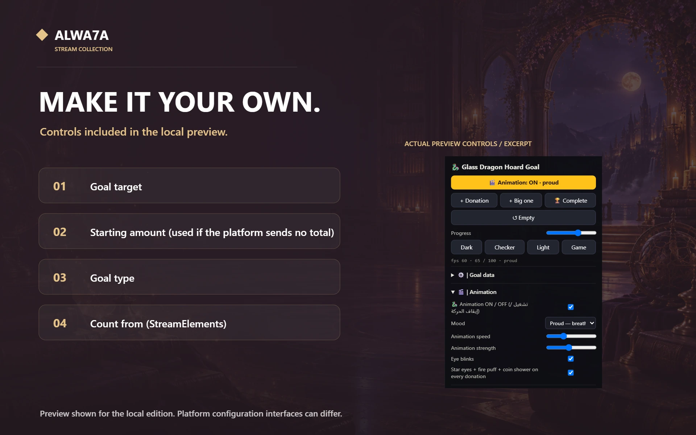Click the MAKE IT YOUR OWN. heading
This screenshot has width=696, height=435.
pos(180,102)
